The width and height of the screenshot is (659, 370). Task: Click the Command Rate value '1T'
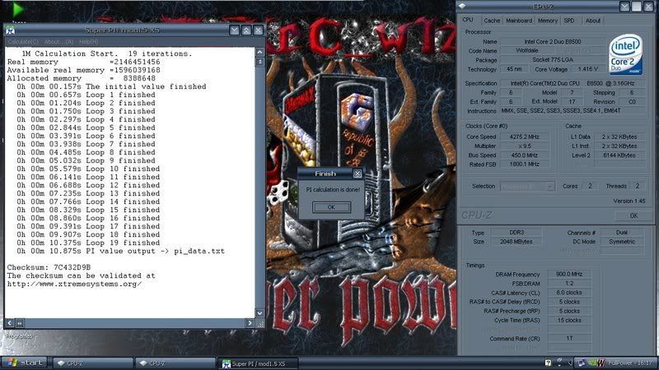[569, 338]
